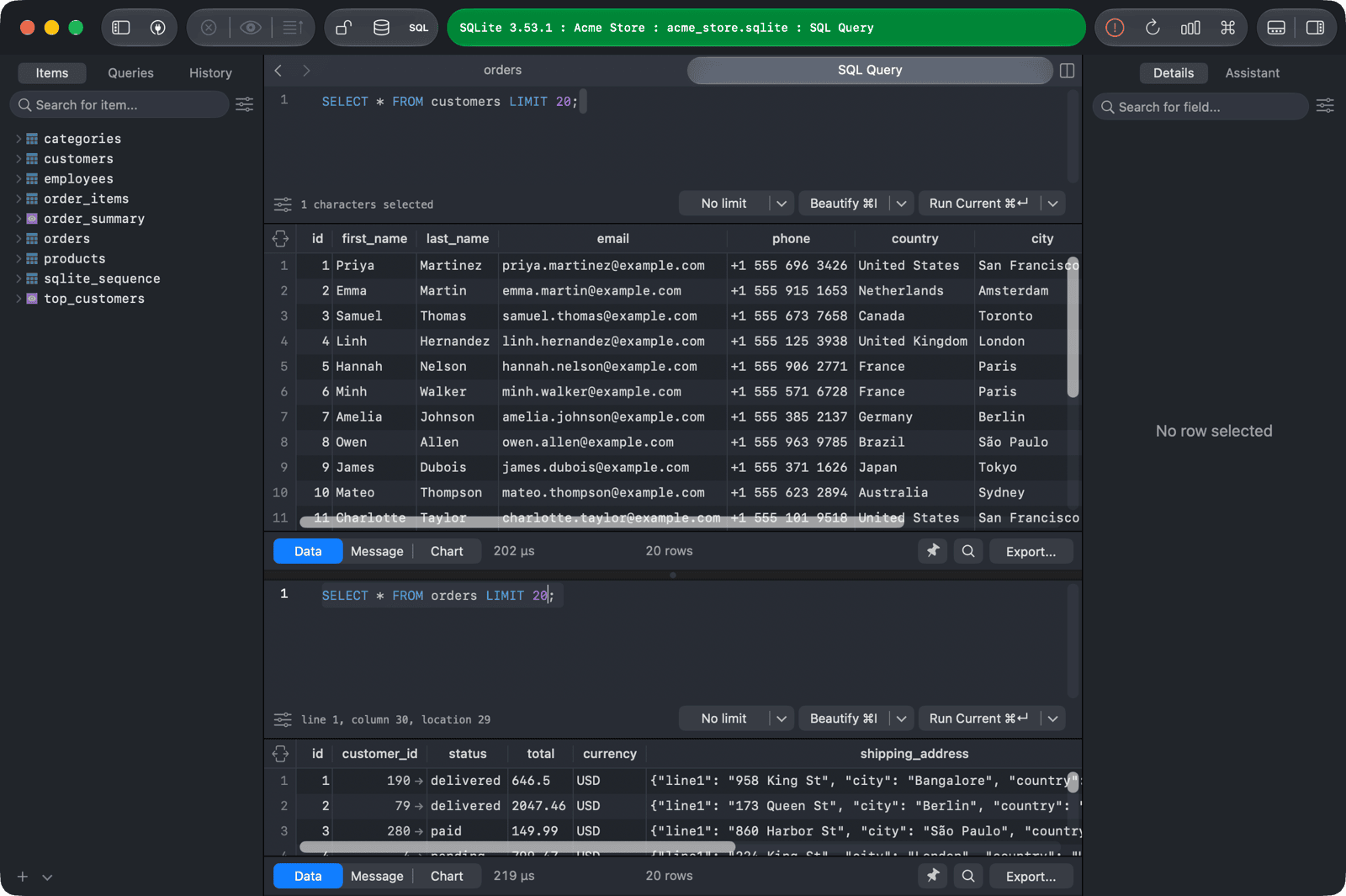
Task: Open Run Current dropdown arrow in lower query
Action: coord(1053,718)
